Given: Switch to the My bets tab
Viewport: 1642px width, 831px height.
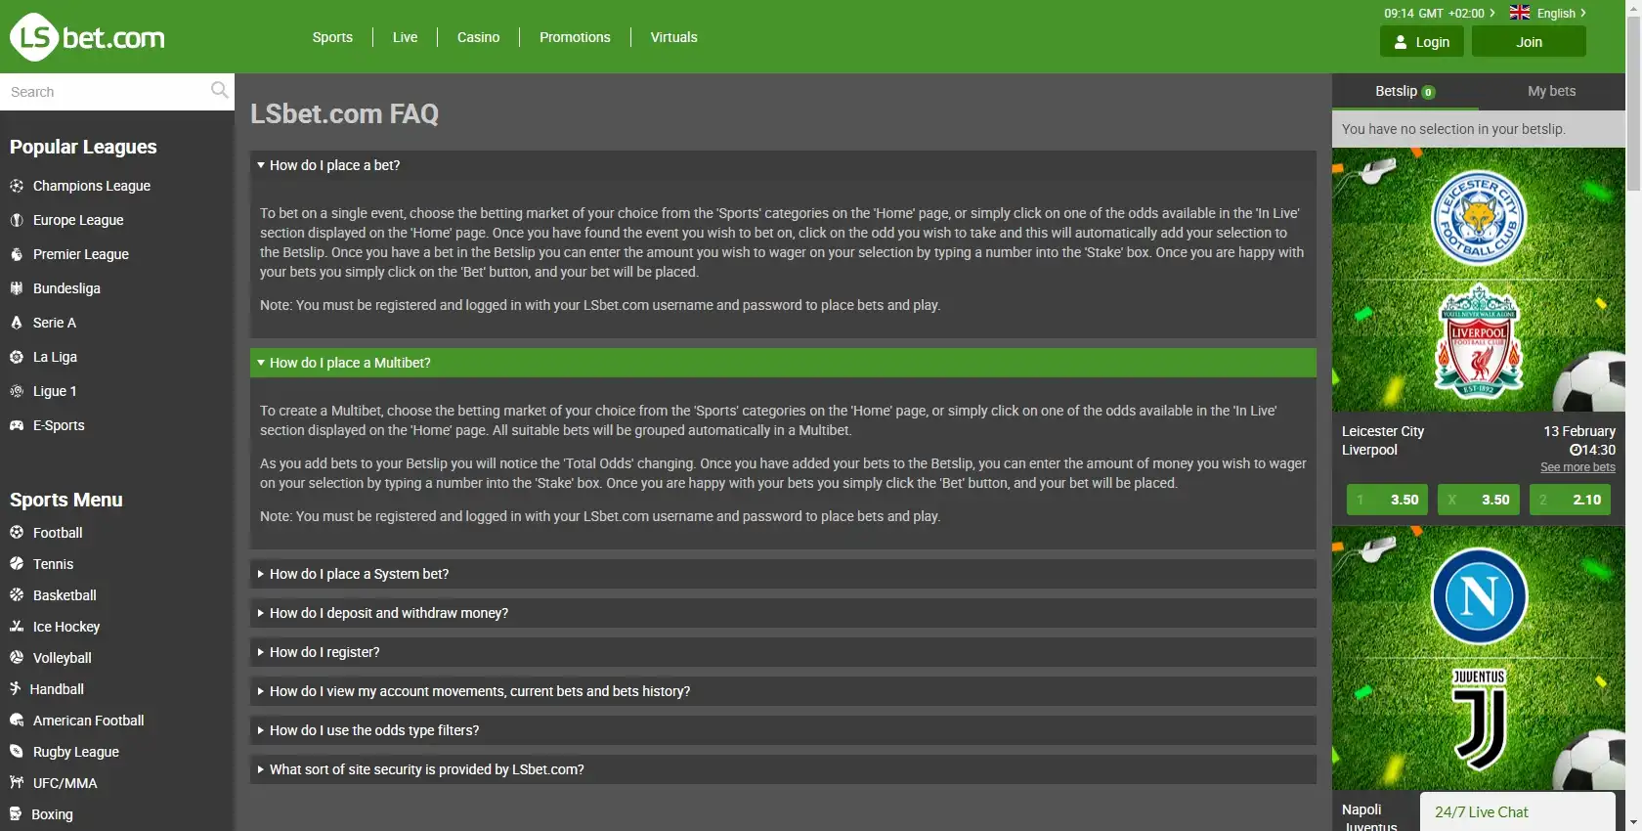Looking at the screenshot, I should pyautogui.click(x=1551, y=91).
